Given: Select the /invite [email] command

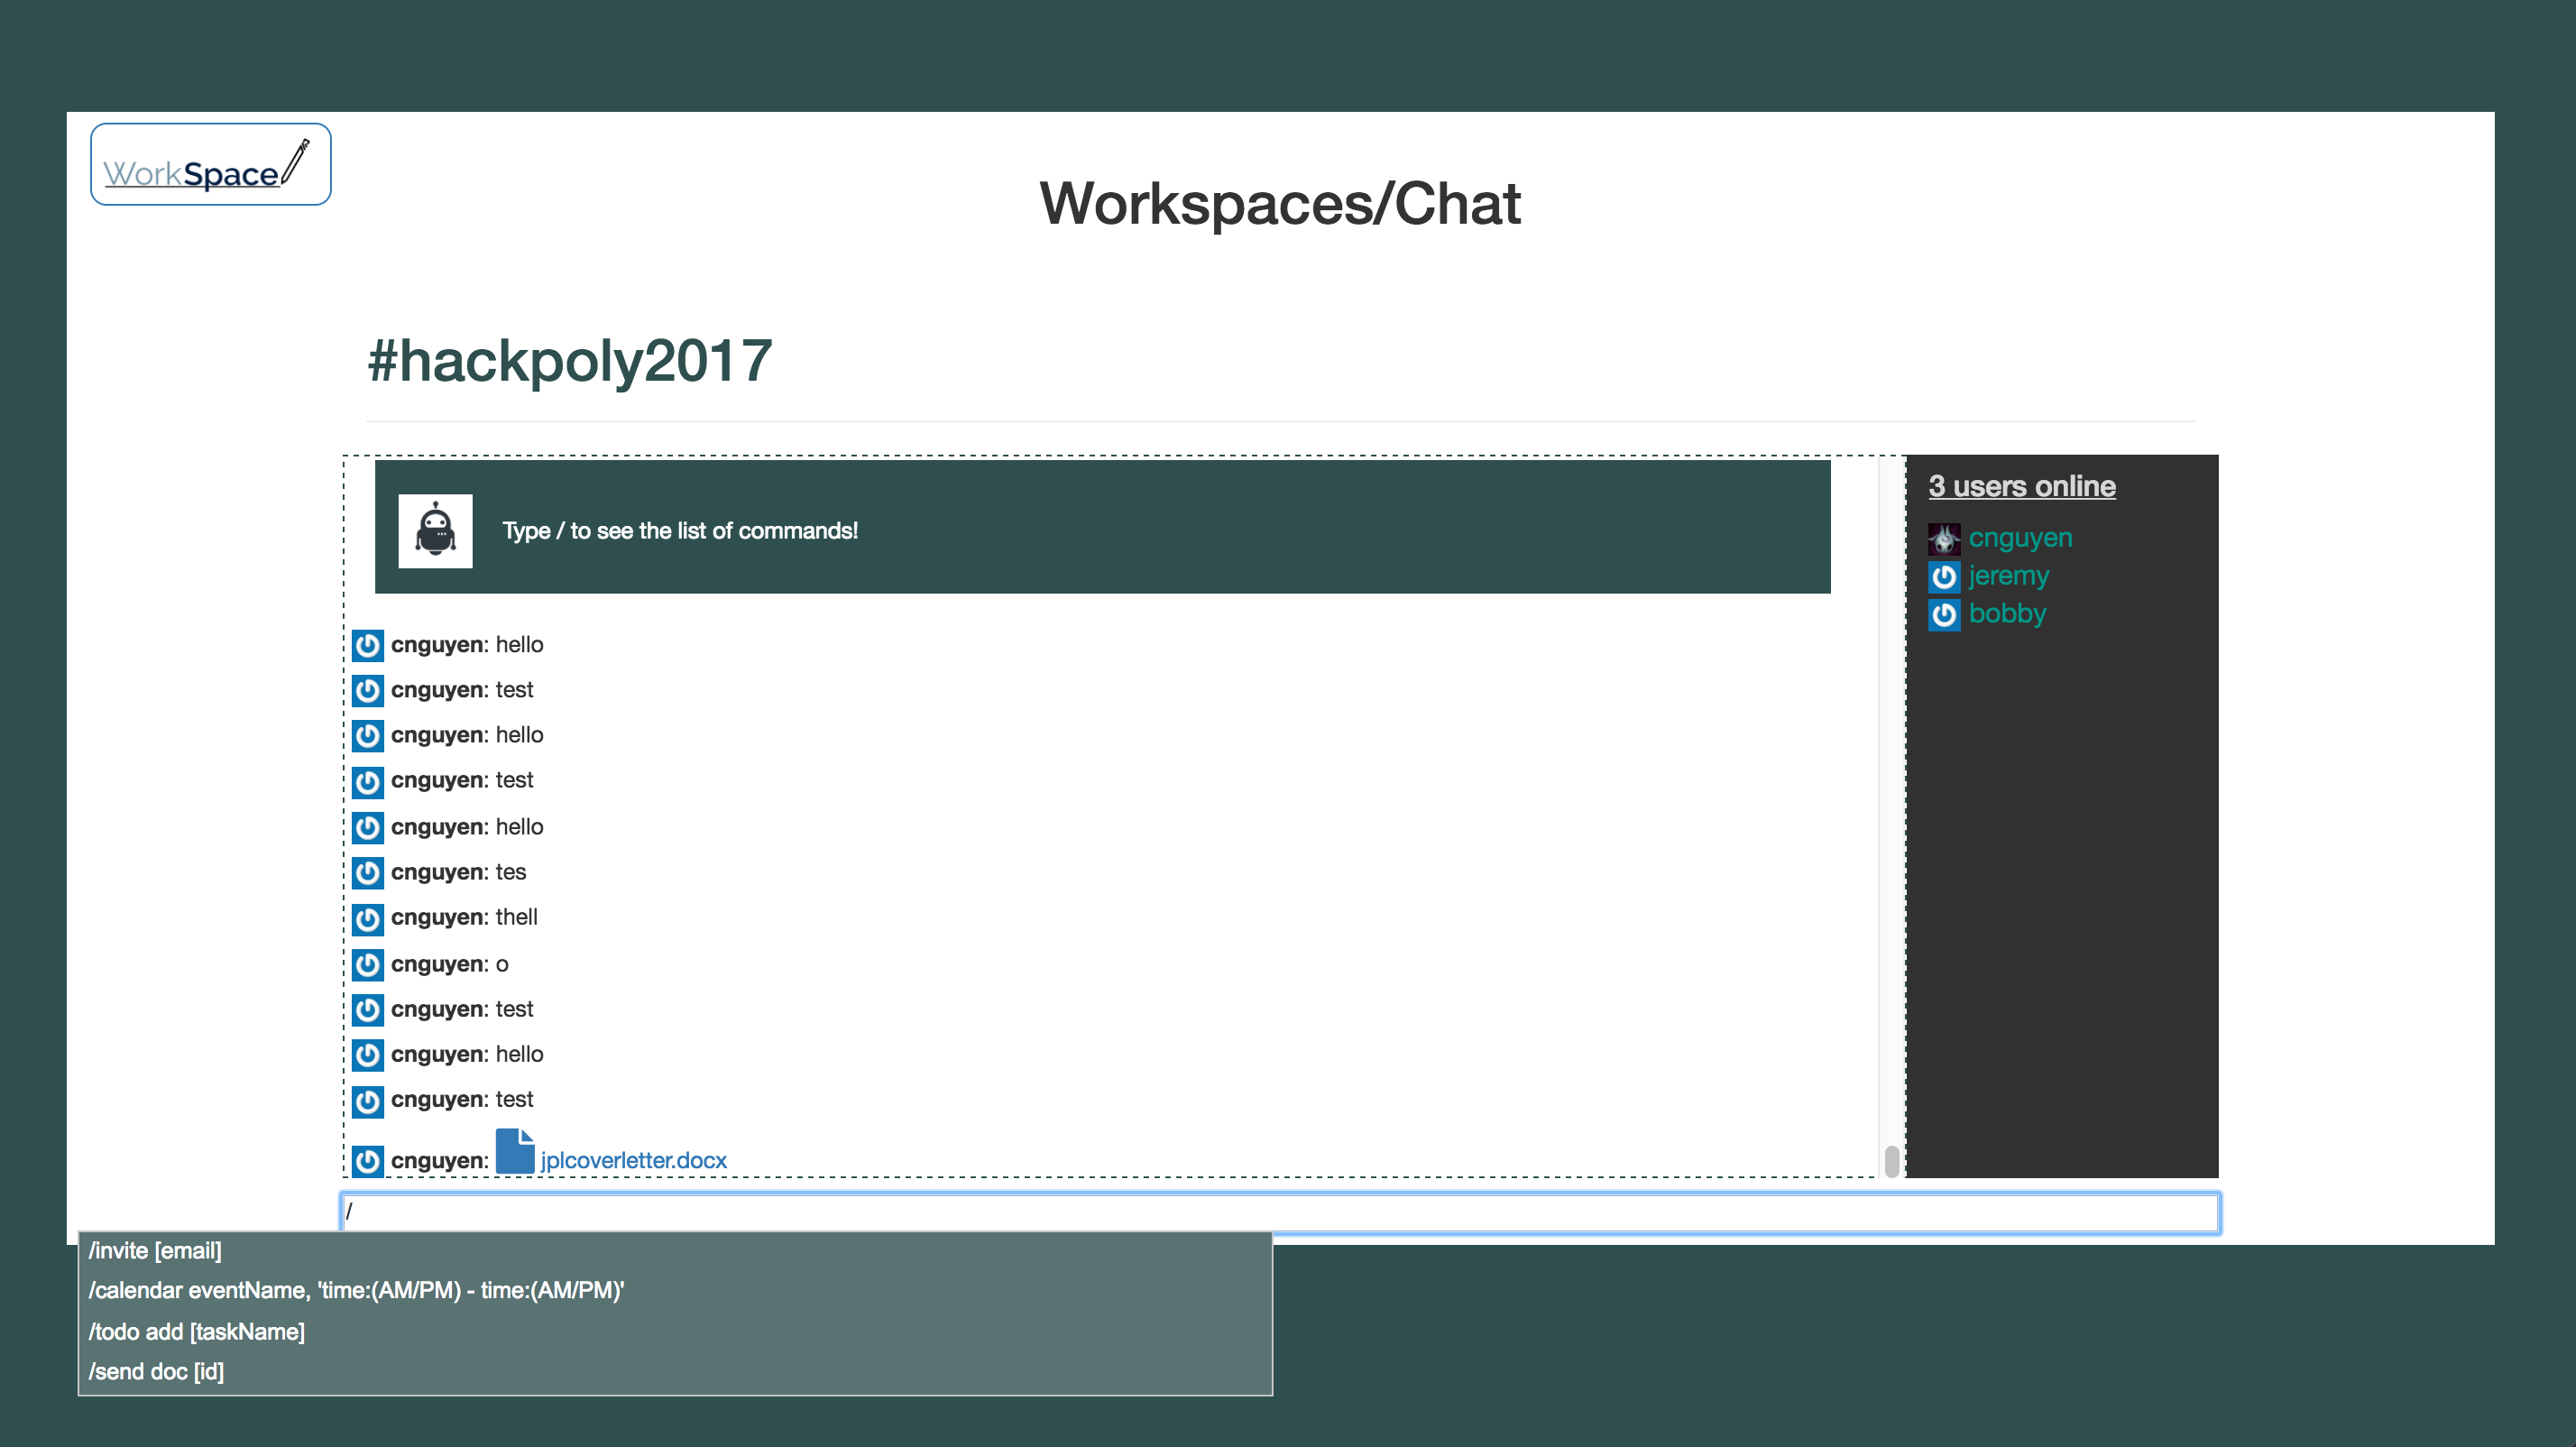Looking at the screenshot, I should (155, 1251).
